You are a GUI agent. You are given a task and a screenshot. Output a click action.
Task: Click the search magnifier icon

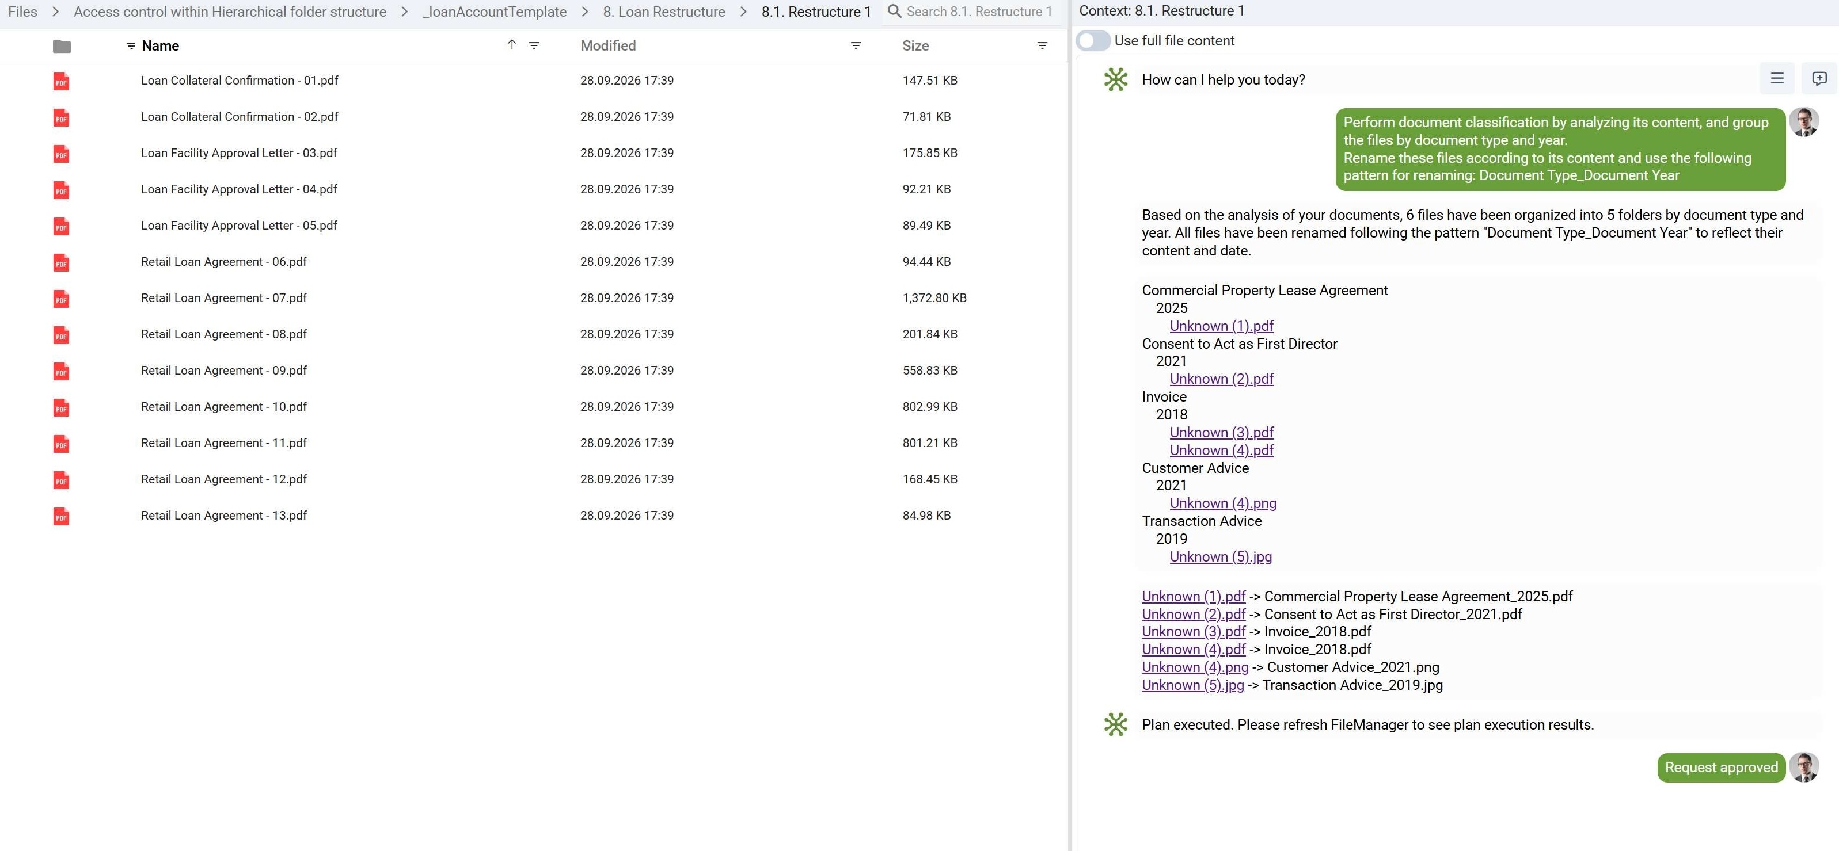click(x=894, y=12)
